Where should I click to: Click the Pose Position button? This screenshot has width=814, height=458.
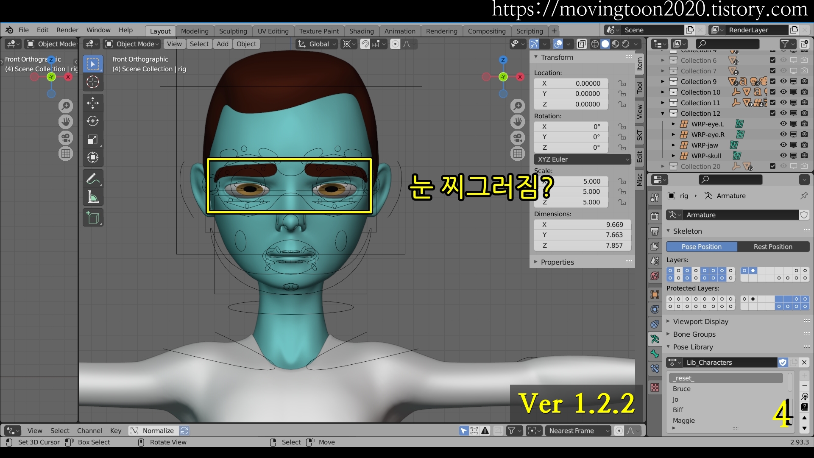point(702,247)
